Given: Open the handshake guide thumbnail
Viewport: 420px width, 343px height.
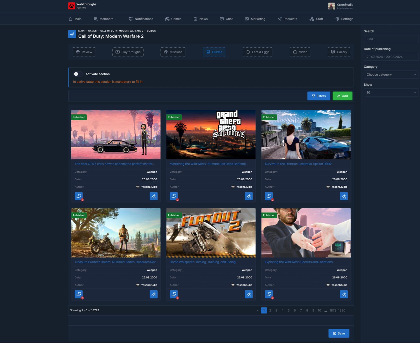Looking at the screenshot, I should click(x=306, y=233).
